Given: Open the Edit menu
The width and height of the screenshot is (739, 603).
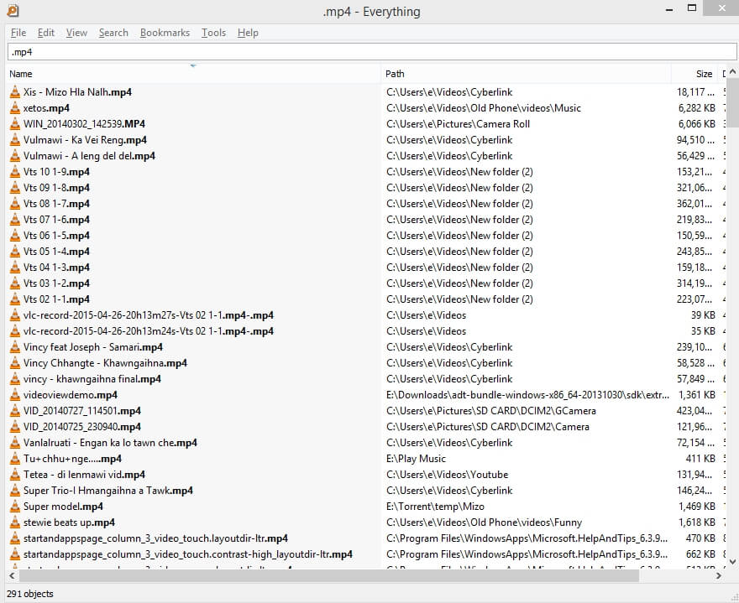Looking at the screenshot, I should pos(45,33).
